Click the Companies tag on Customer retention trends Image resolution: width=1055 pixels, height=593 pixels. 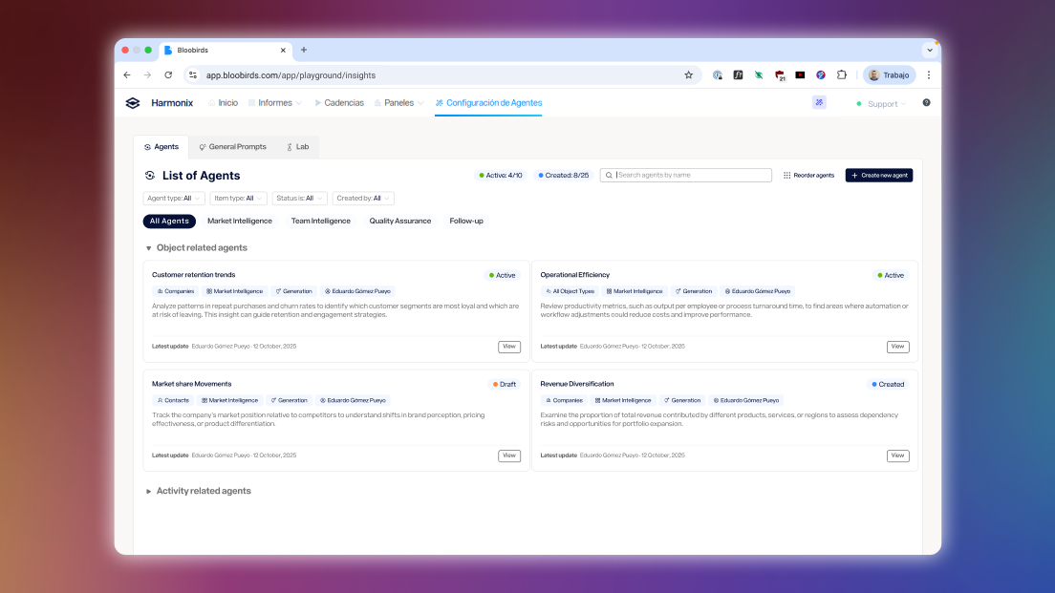176,292
